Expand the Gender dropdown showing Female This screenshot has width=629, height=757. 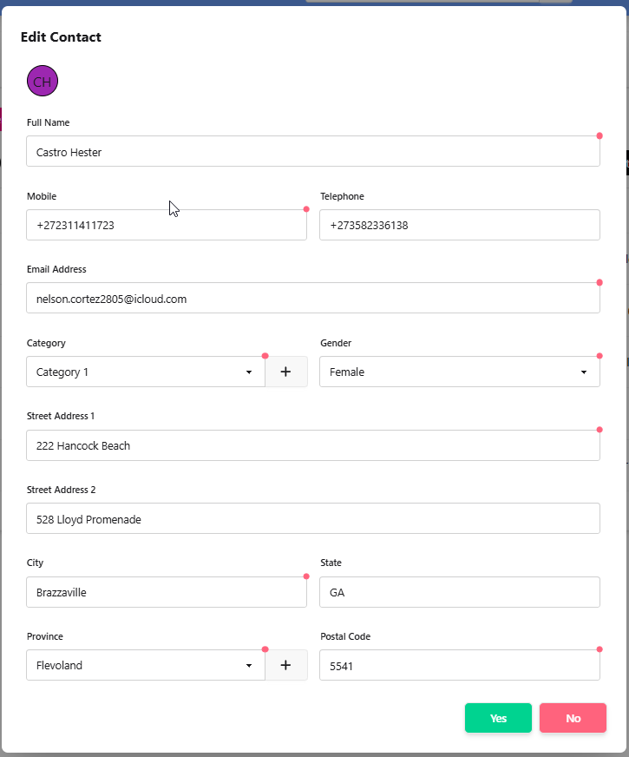[459, 372]
